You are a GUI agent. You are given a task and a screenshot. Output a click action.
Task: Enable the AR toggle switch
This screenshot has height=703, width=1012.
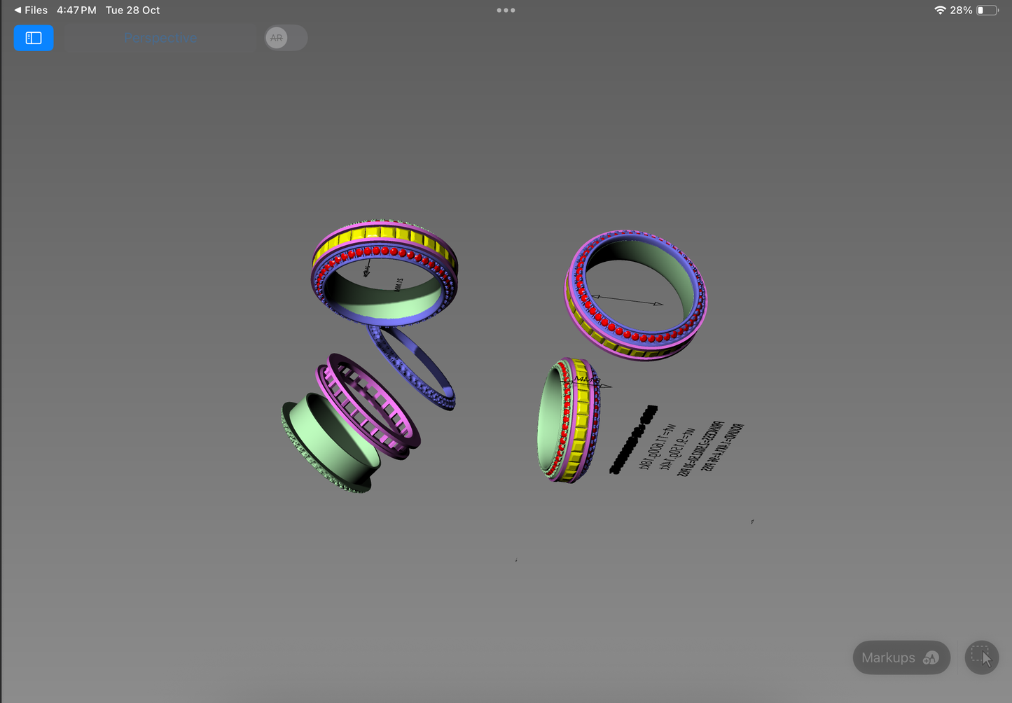coord(285,38)
